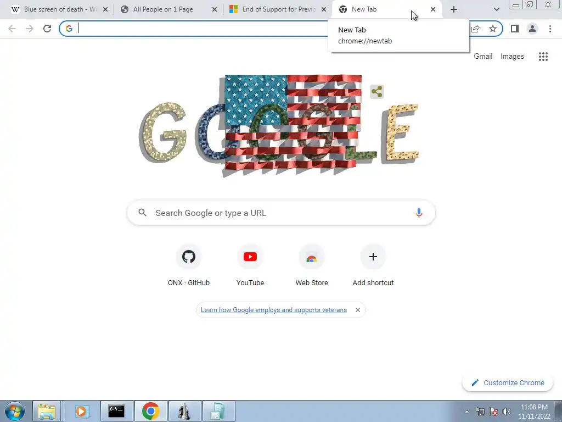Switch to End of Support tab
Image resolution: width=562 pixels, height=422 pixels.
tap(277, 9)
